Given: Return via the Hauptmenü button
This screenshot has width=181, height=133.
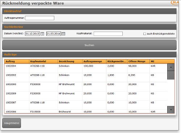Looking at the screenshot, I should click(x=12, y=123).
